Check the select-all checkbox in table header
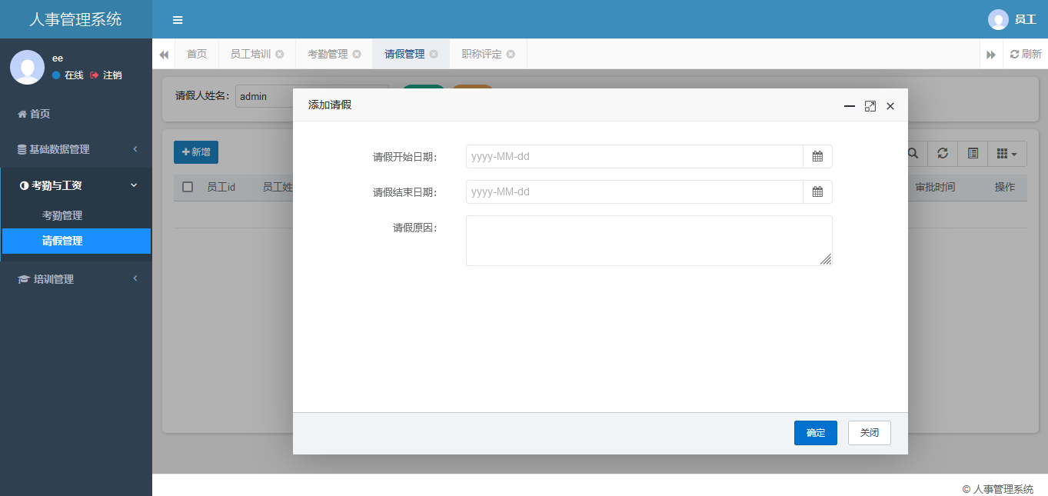The image size is (1048, 496). pyautogui.click(x=188, y=187)
